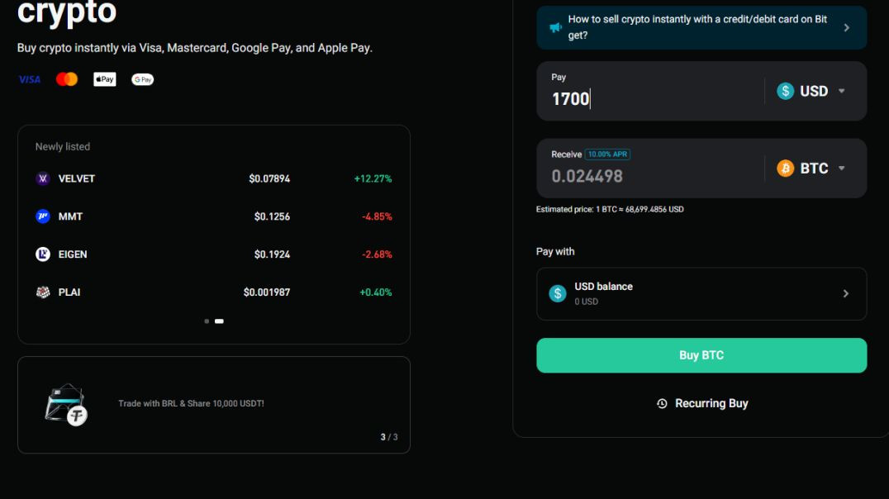Click the Bitcoin BTC coin icon
889x499 pixels.
pos(785,169)
